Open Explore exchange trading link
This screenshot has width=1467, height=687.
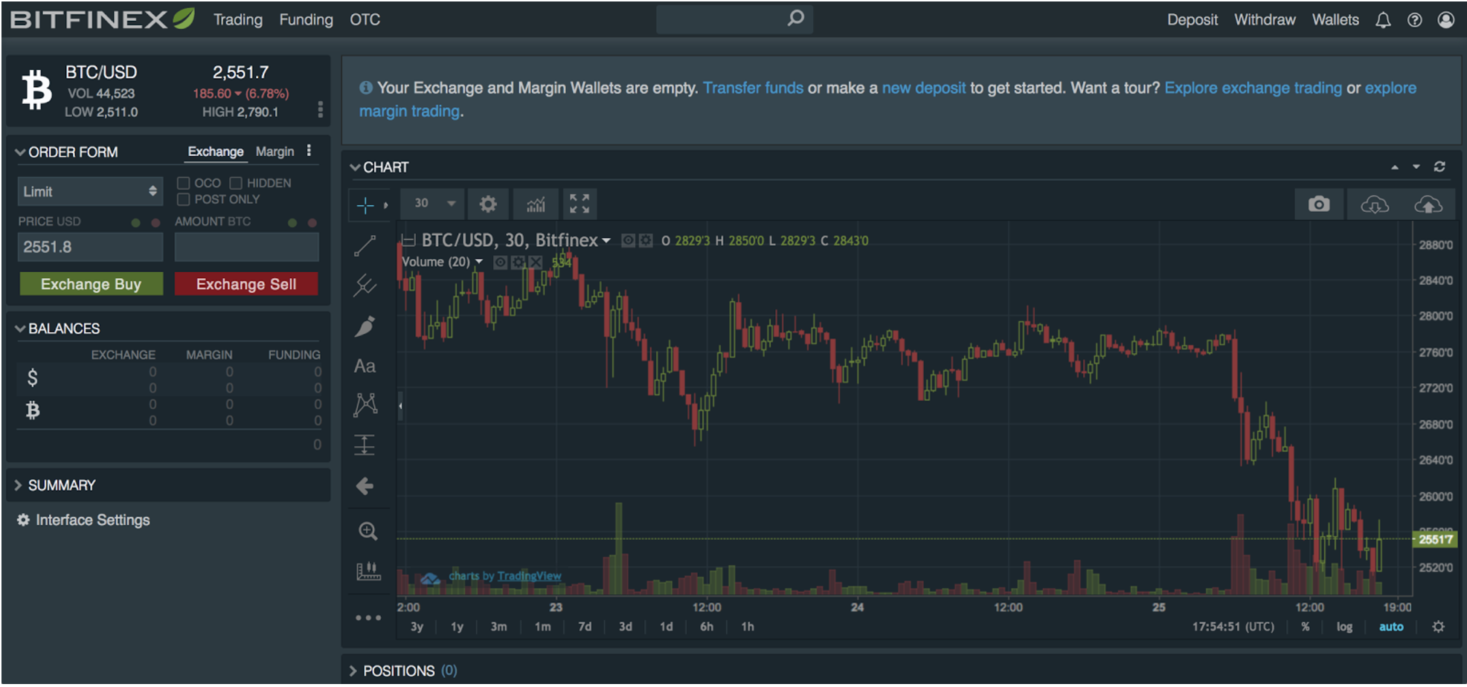(x=1253, y=88)
